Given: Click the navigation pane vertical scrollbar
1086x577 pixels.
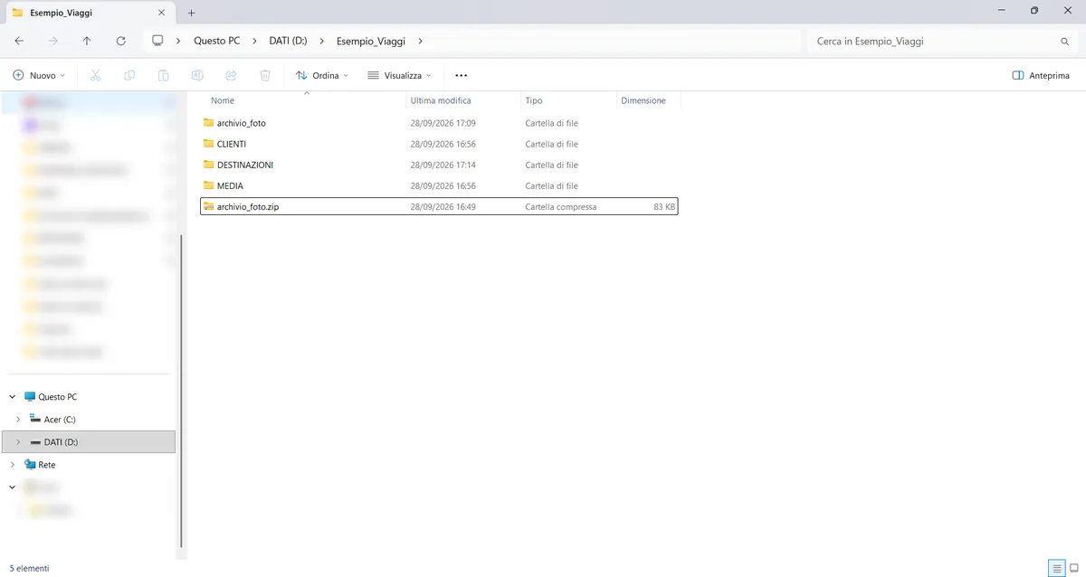Looking at the screenshot, I should (181, 391).
